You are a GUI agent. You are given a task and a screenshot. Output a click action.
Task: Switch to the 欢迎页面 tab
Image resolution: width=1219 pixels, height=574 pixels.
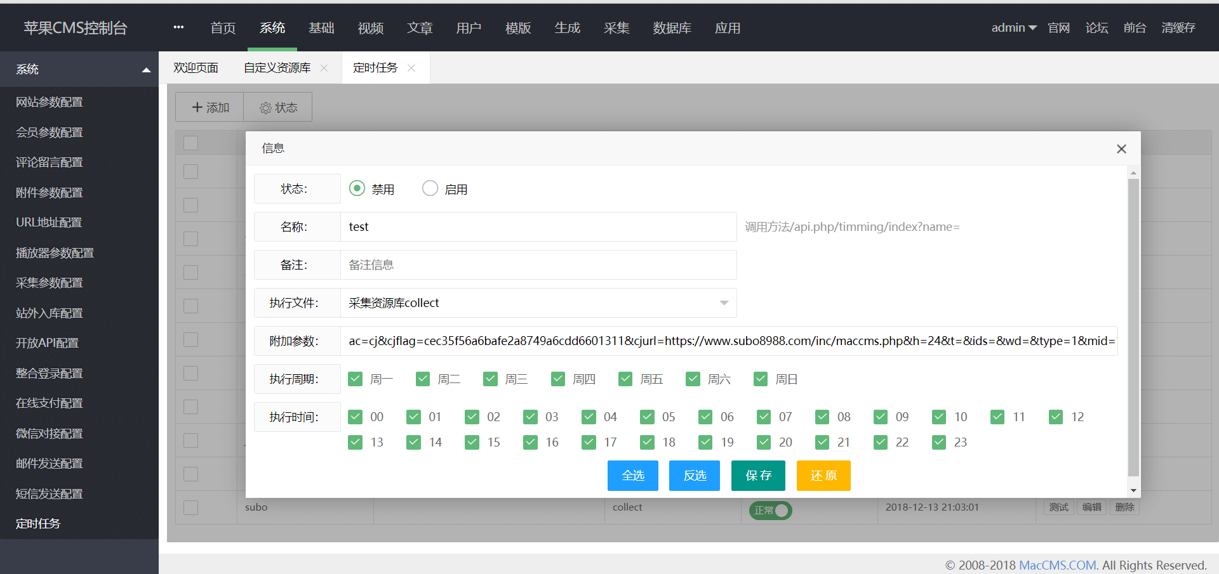[196, 68]
